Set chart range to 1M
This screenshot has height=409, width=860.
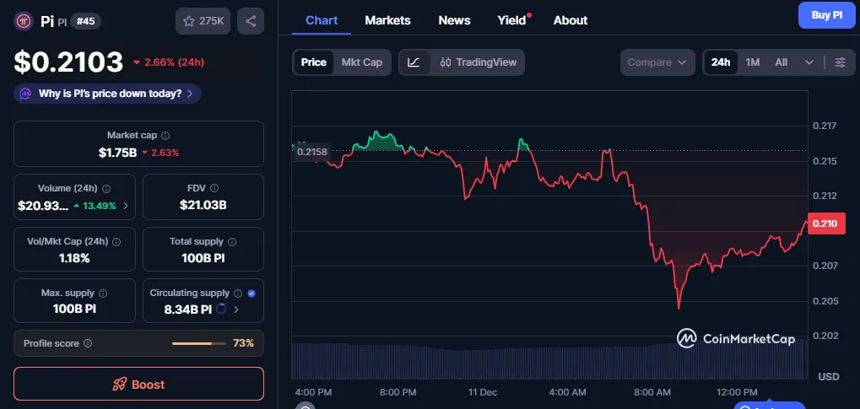(x=753, y=62)
